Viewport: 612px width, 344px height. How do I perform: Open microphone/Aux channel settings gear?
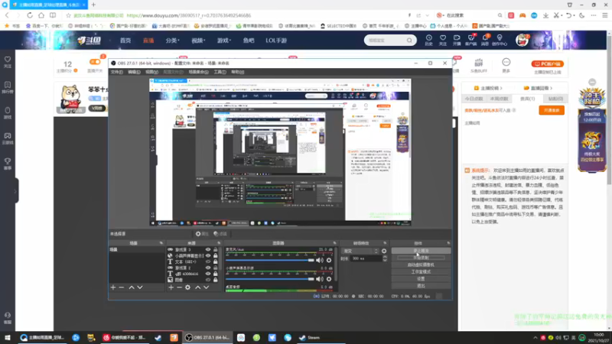pos(329,260)
